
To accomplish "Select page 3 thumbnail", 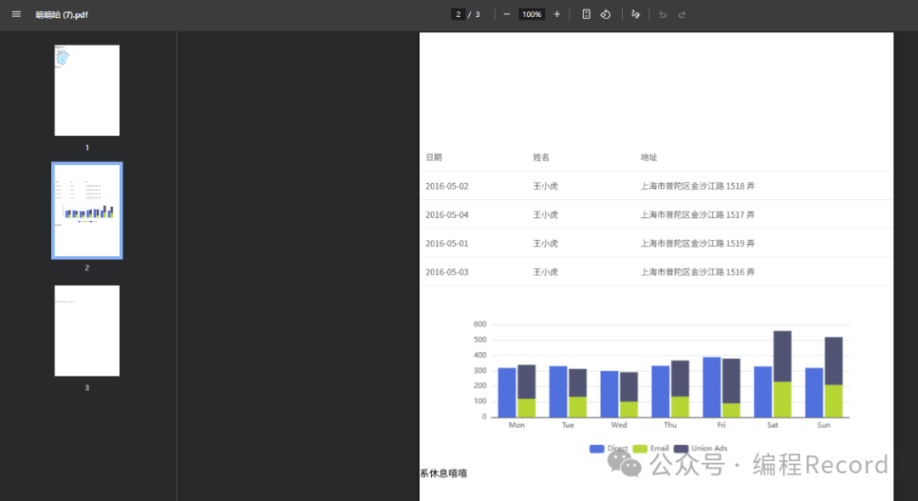I will [x=87, y=330].
